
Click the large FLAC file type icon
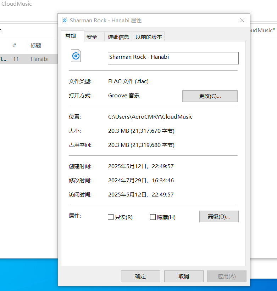[76, 56]
